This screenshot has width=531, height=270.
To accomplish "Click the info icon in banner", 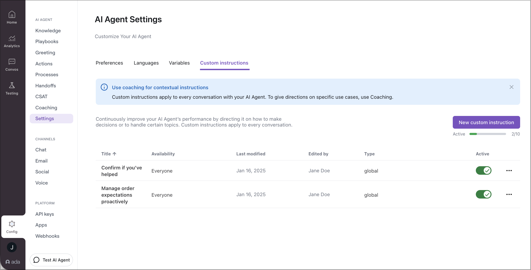I will point(104,87).
